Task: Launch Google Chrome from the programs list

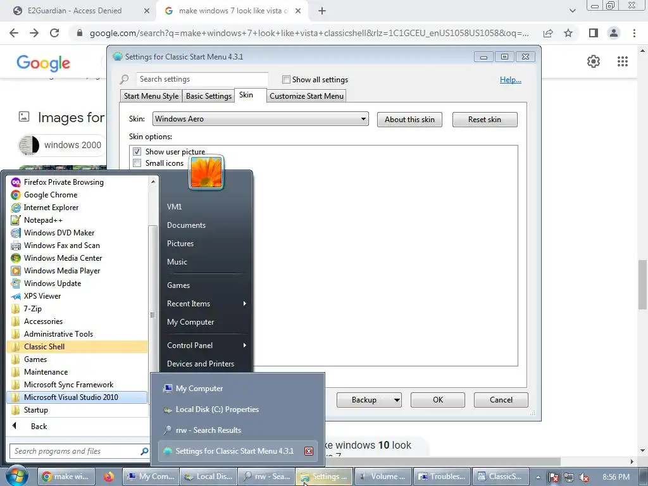Action: (x=77, y=195)
